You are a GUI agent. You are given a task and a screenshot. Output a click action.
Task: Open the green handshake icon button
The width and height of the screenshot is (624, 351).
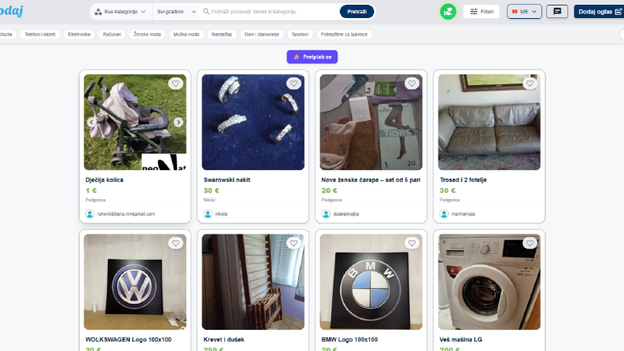click(448, 12)
